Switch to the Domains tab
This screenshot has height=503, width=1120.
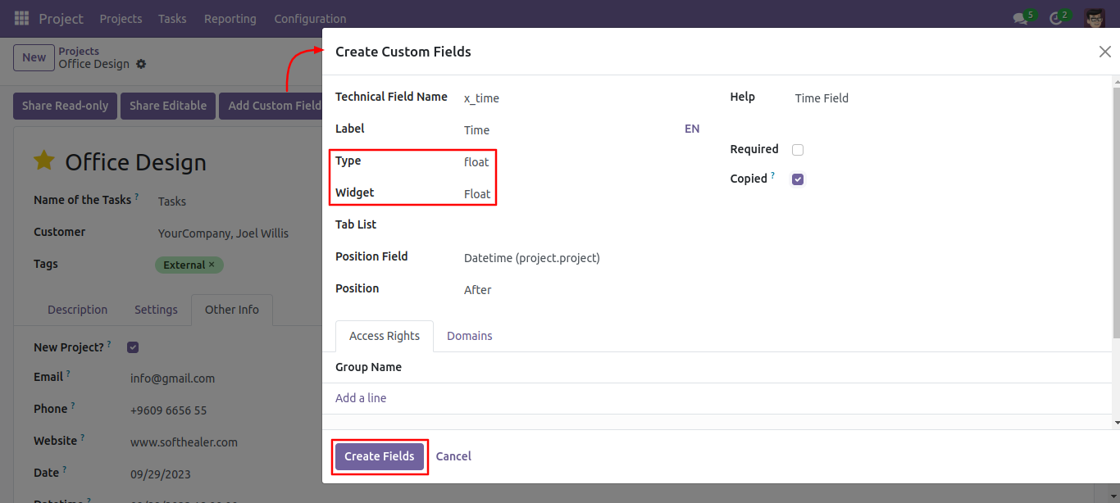[x=470, y=336]
